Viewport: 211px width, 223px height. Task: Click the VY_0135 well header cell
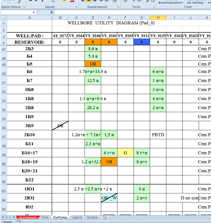click(158, 36)
